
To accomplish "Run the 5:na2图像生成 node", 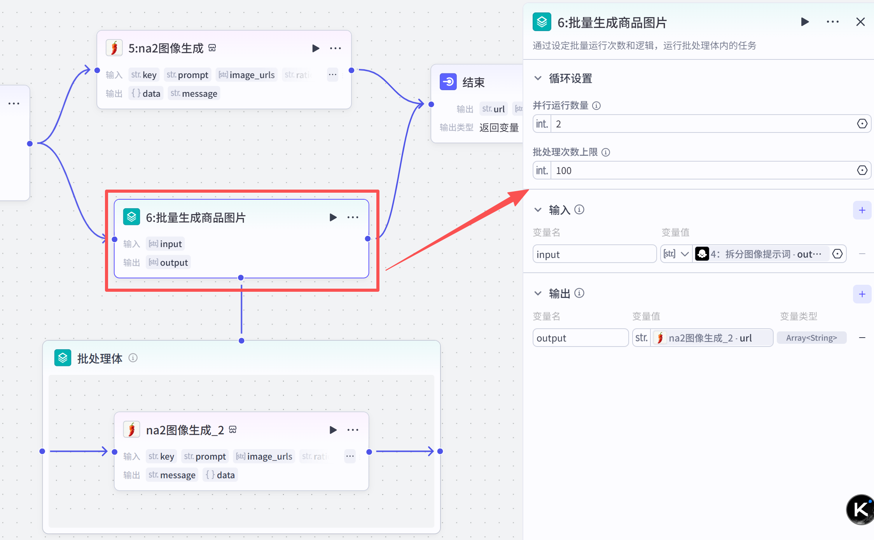I will (x=316, y=49).
